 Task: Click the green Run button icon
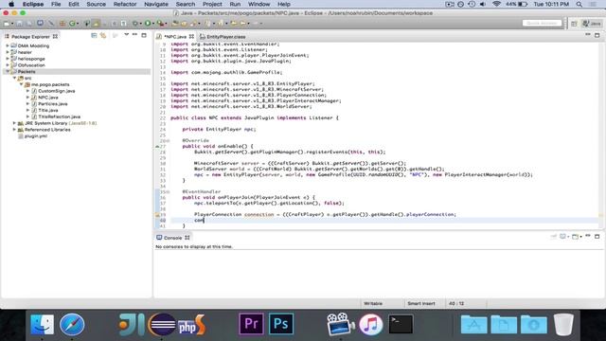[148, 24]
